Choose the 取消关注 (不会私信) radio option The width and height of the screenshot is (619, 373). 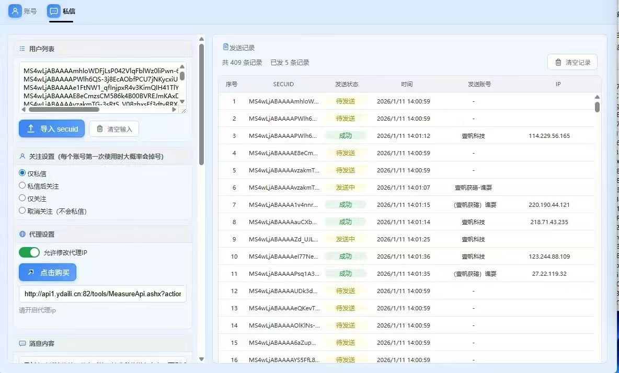[22, 211]
